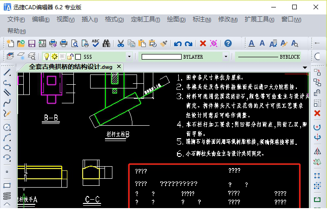Open the 修改(M) menu

pyautogui.click(x=228, y=20)
